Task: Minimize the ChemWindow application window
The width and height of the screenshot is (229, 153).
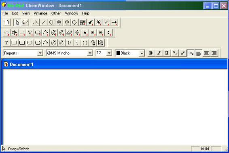Action: [208, 6]
